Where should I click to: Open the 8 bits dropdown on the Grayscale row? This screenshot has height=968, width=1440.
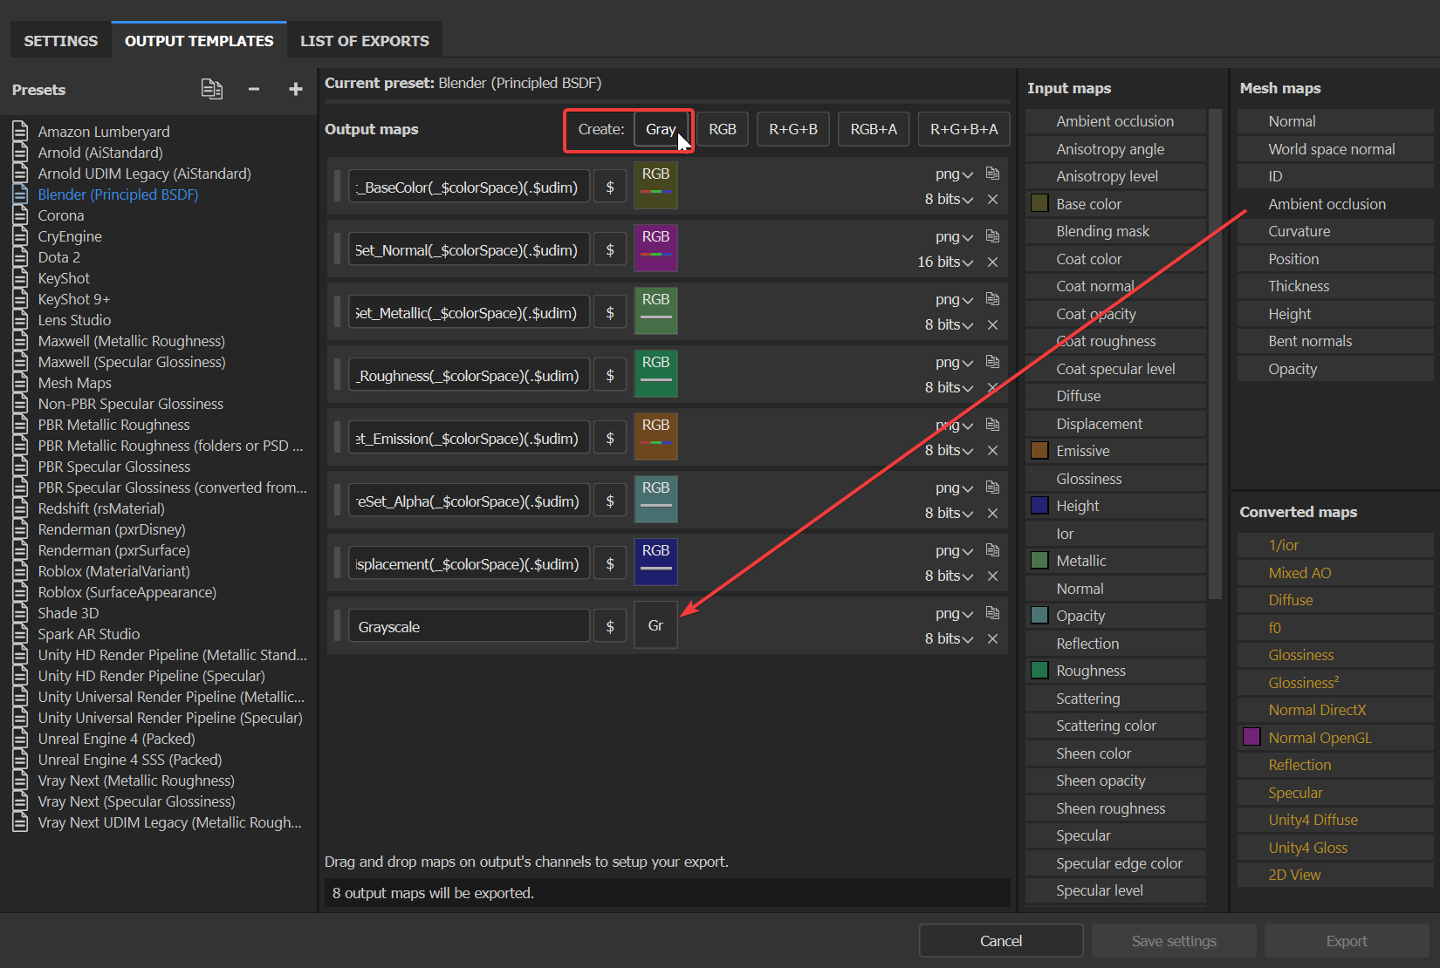[949, 637]
